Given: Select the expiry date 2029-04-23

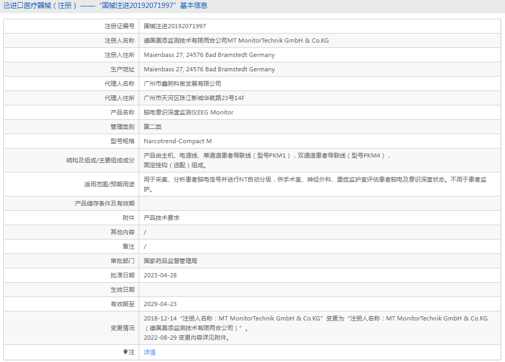Looking at the screenshot, I should (160, 304).
